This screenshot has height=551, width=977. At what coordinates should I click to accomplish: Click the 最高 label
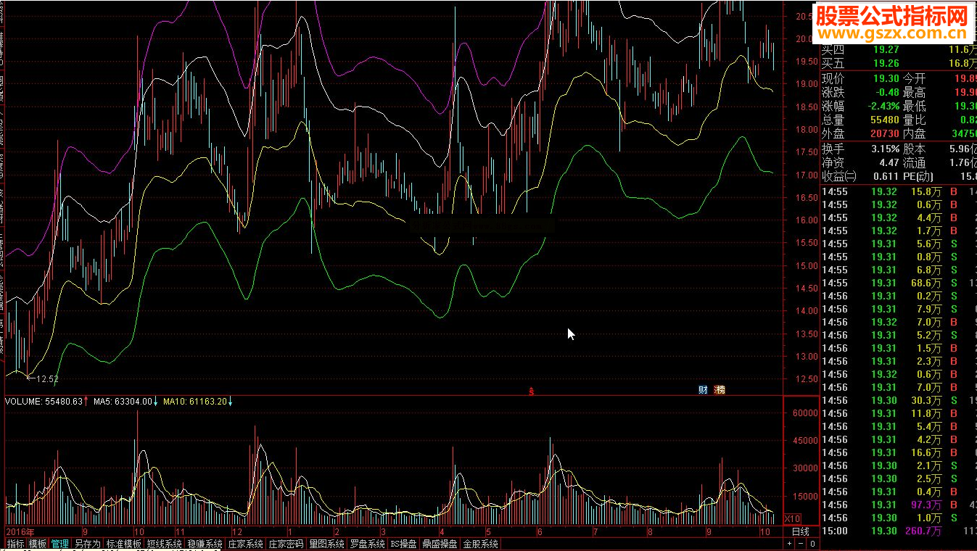[x=914, y=92]
